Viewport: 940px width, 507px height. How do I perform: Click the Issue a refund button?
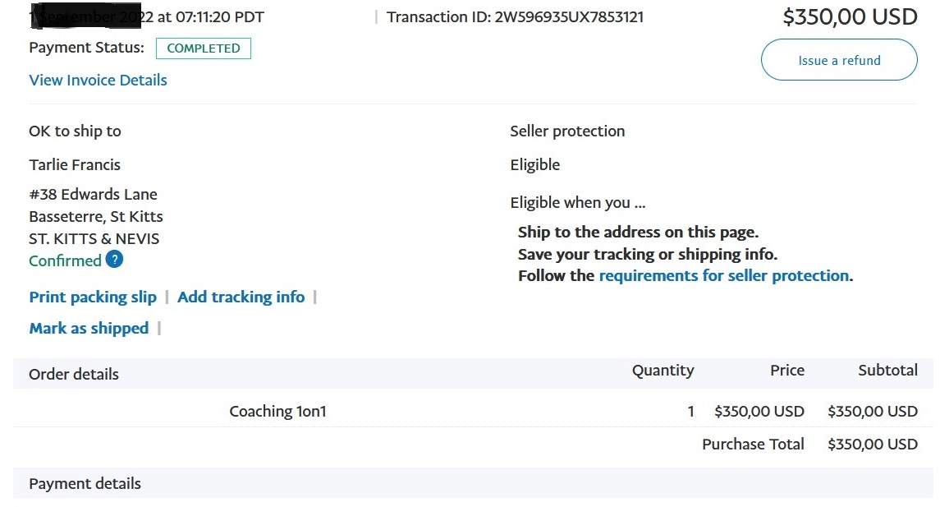[x=839, y=60]
